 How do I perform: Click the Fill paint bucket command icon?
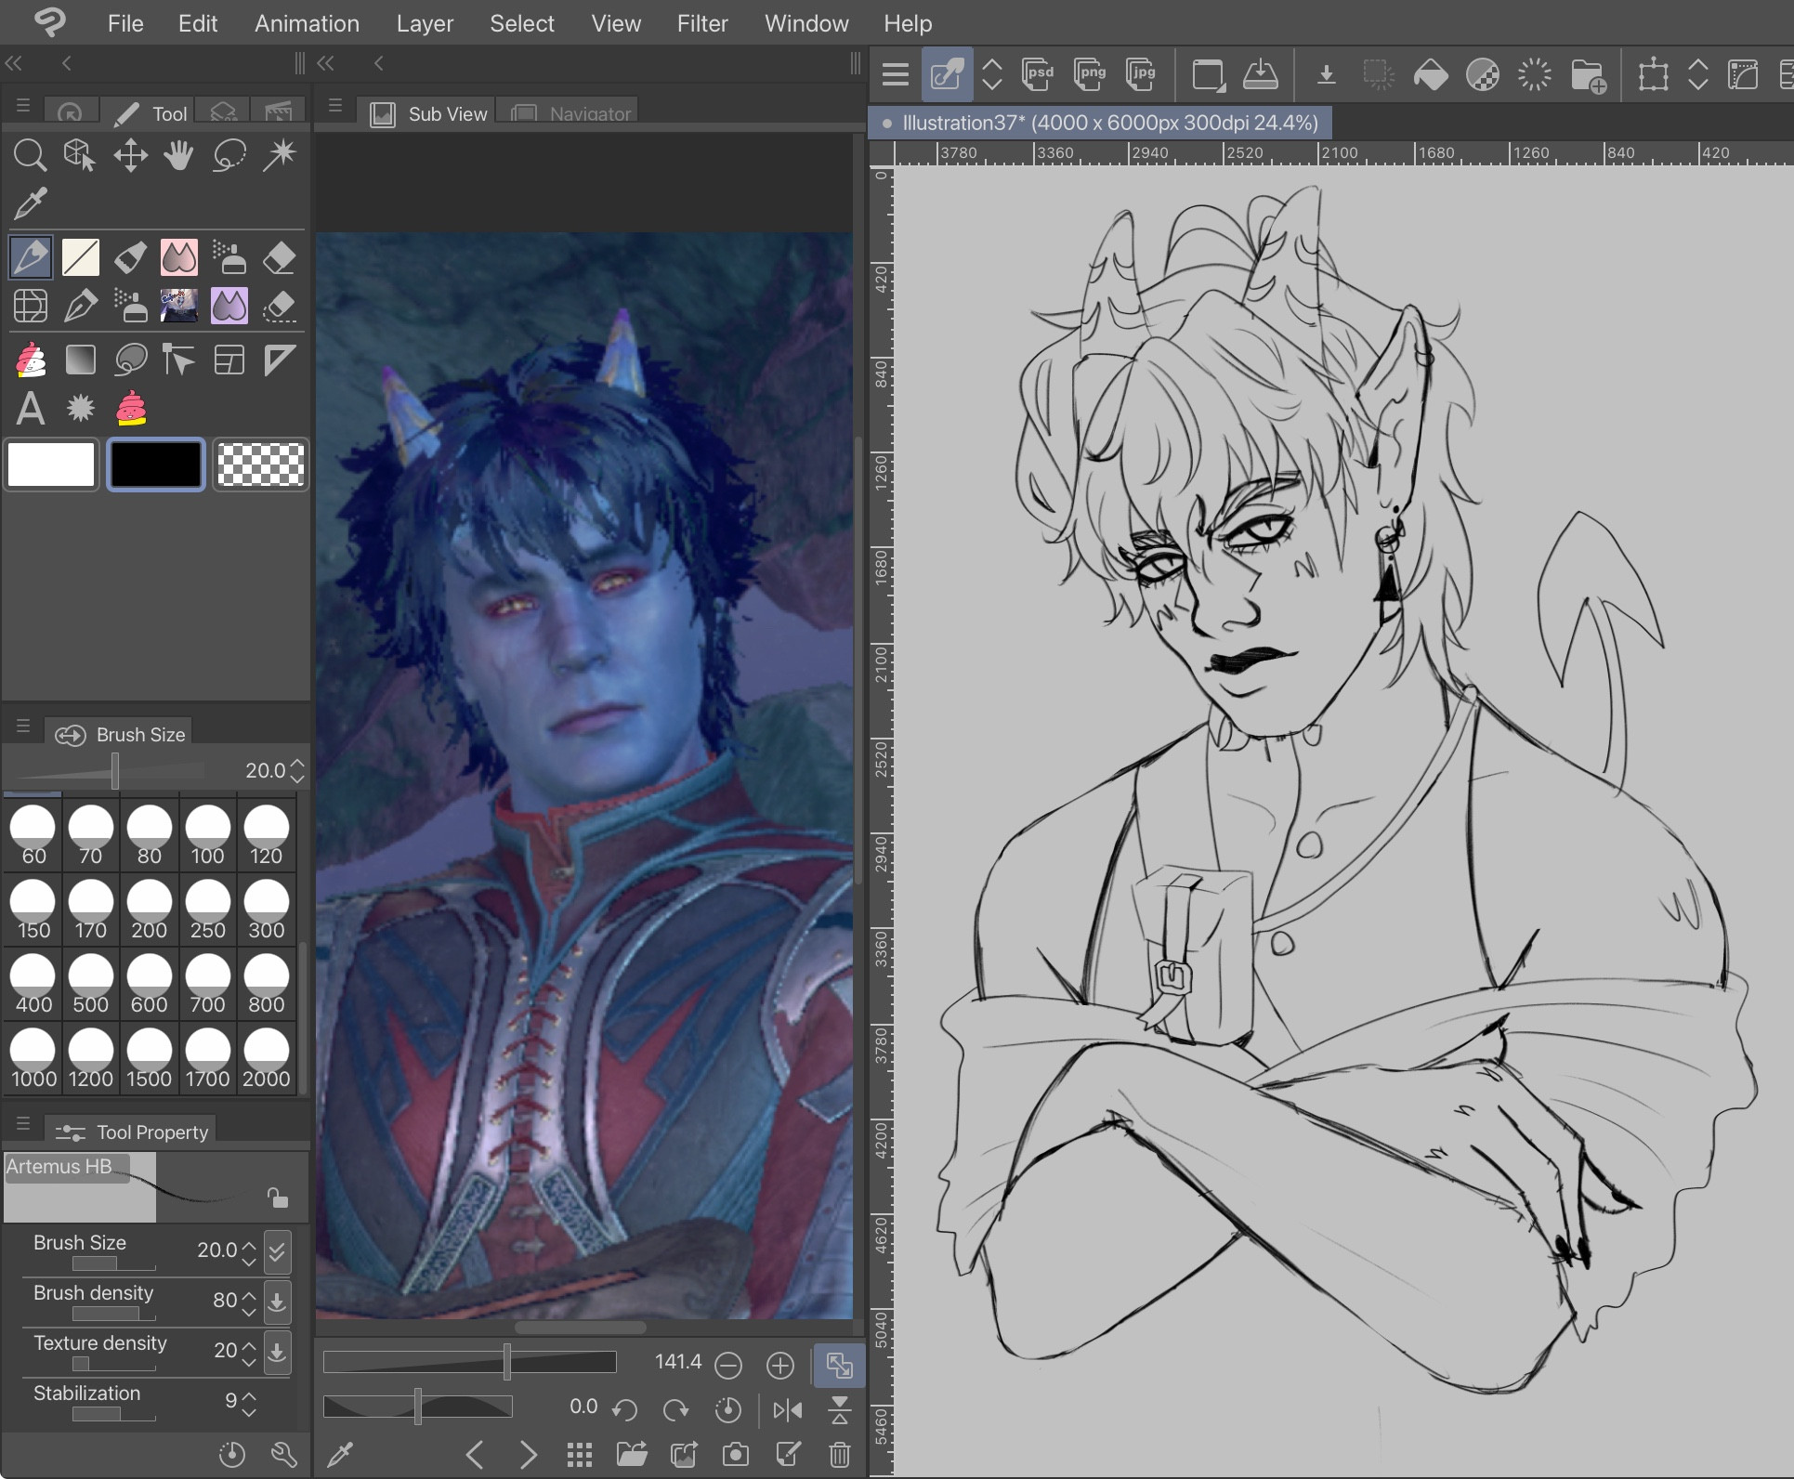1431,74
